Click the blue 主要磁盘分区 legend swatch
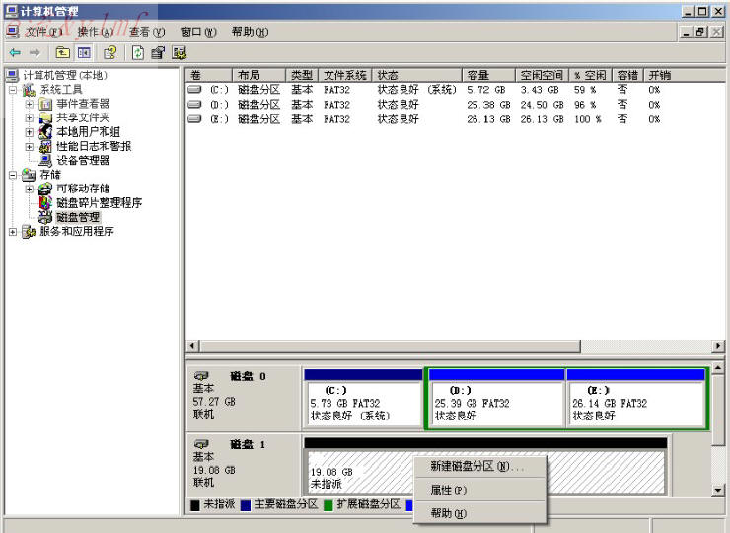The height and width of the screenshot is (533, 730). point(246,504)
